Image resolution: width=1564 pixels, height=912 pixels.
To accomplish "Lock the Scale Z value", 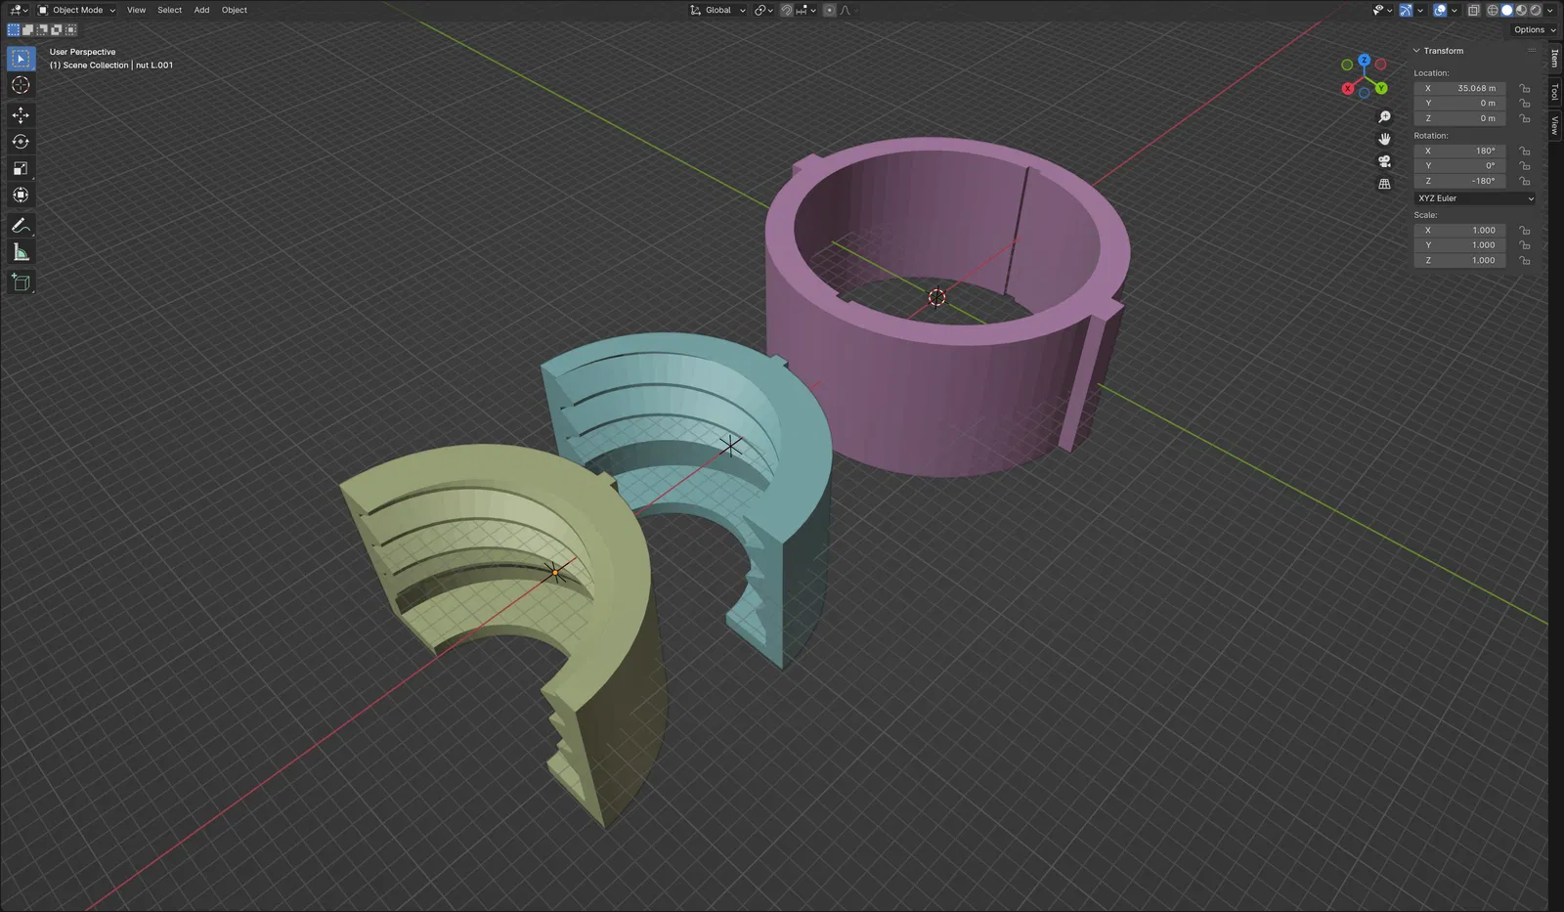I will tap(1525, 261).
